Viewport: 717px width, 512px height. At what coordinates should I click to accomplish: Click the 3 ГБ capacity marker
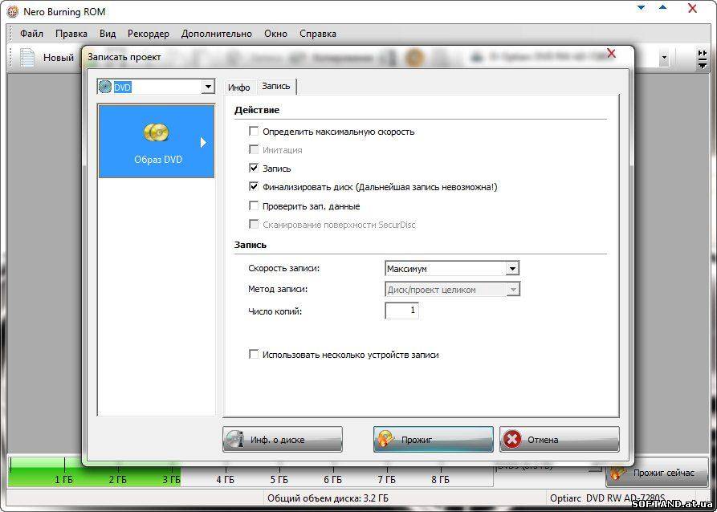tap(171, 480)
